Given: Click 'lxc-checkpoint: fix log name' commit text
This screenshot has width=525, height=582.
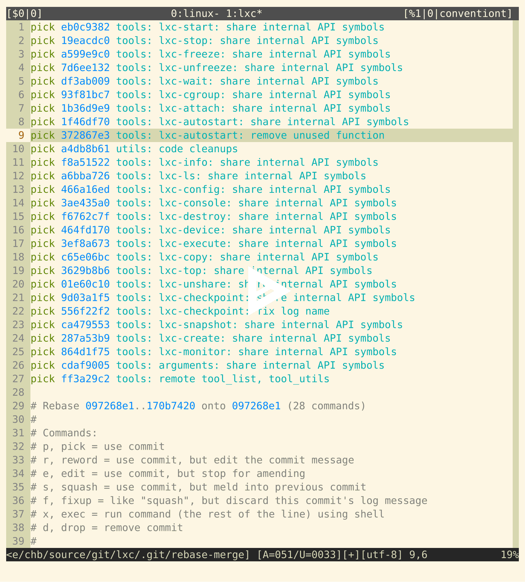Looking at the screenshot, I should [x=244, y=311].
